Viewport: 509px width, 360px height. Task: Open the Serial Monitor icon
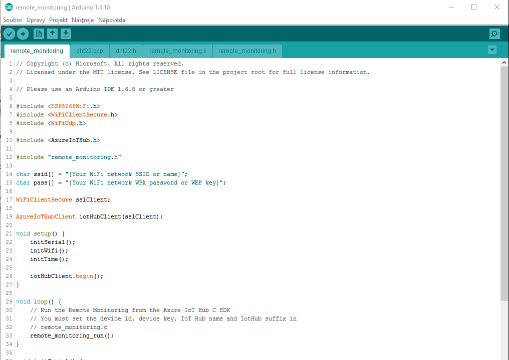(x=494, y=33)
